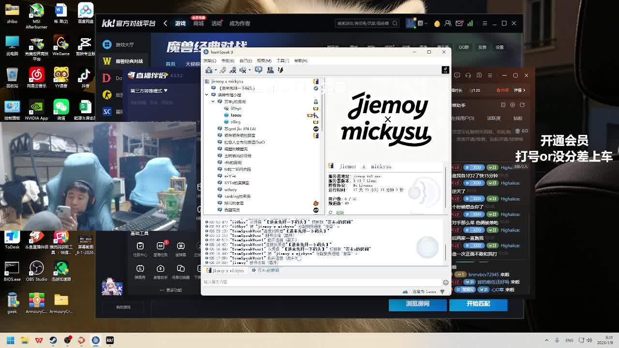619x348 pixels.
Task: Click the last icon in the TeamSpeak toolbar
Action: click(x=280, y=70)
